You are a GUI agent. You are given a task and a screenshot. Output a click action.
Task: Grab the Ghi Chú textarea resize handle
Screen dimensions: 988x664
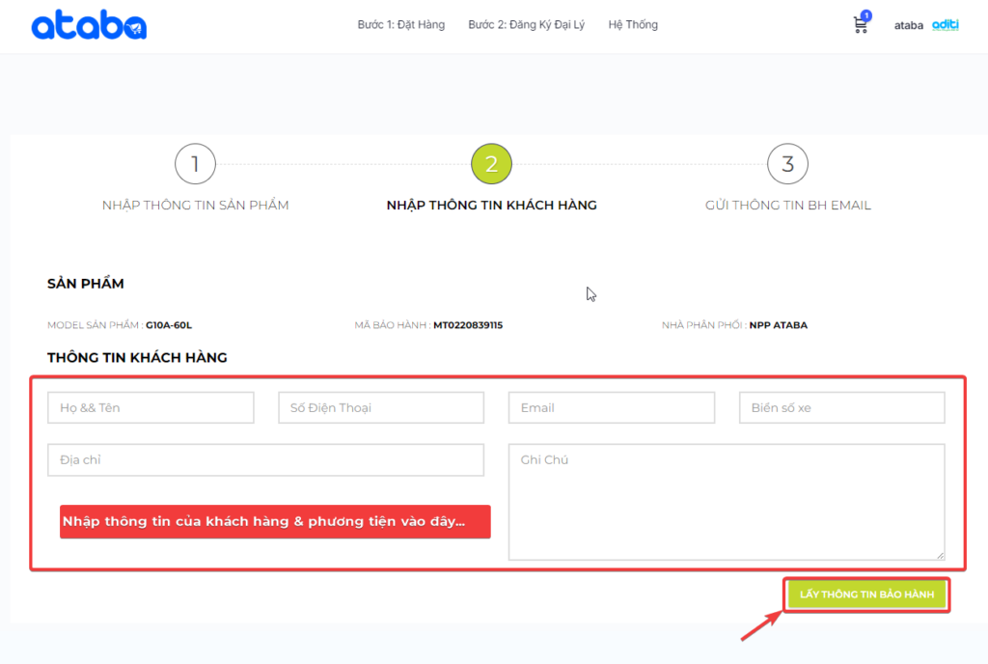[x=940, y=555]
